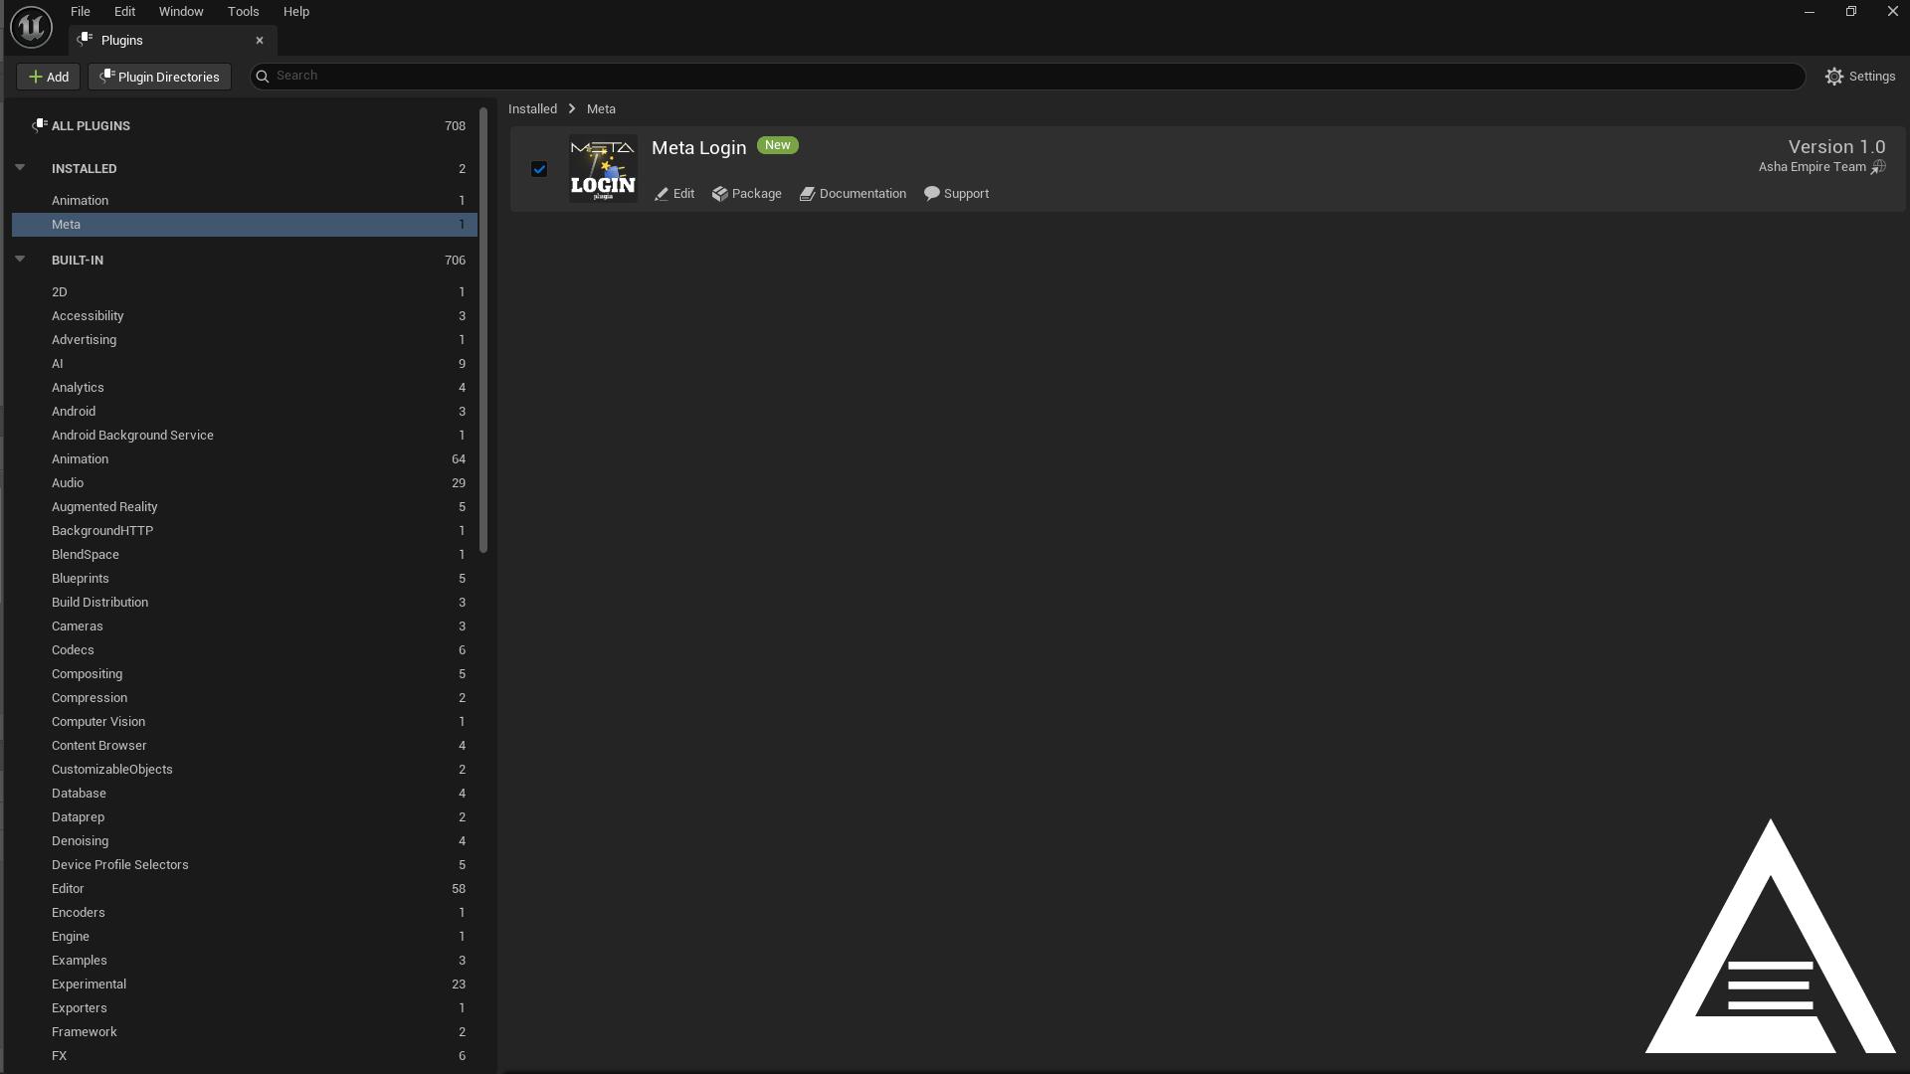Screen dimensions: 1910x1074
Task: Click the Meta Login plugin thumbnail
Action: pos(603,169)
